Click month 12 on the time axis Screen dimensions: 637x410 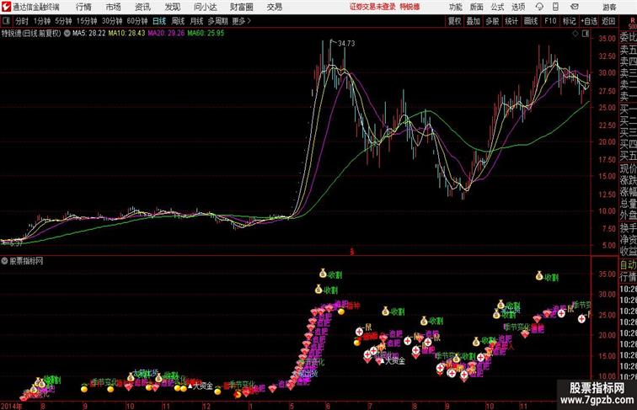[x=206, y=406]
